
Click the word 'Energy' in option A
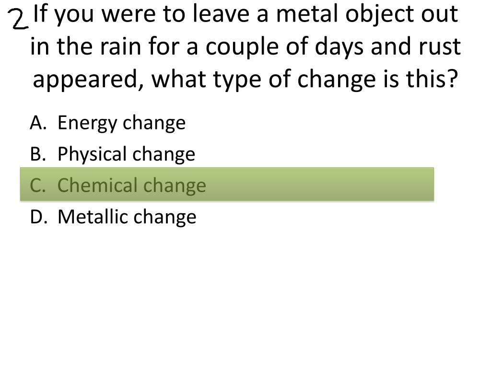coord(87,123)
